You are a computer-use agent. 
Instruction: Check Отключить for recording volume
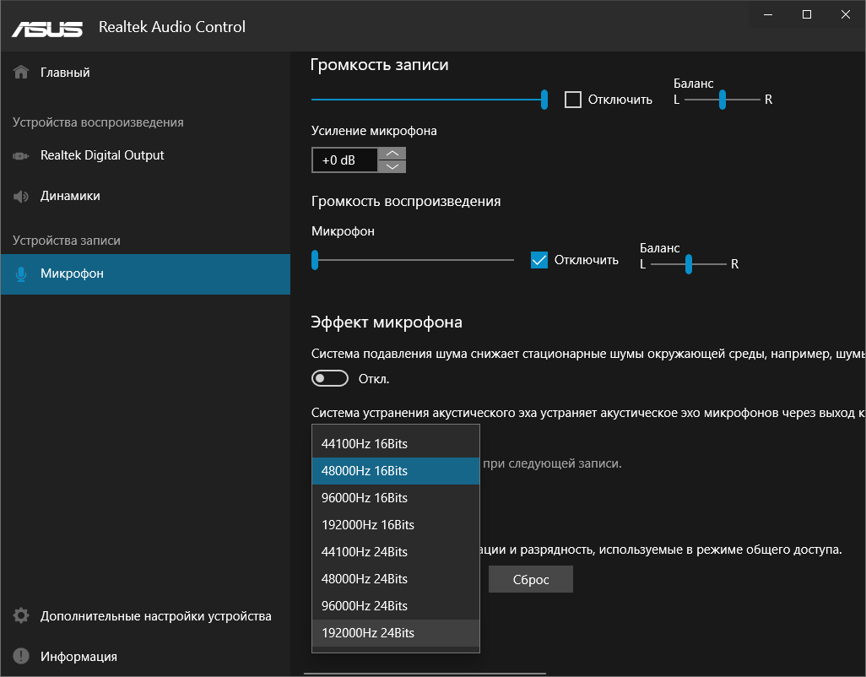tap(573, 100)
